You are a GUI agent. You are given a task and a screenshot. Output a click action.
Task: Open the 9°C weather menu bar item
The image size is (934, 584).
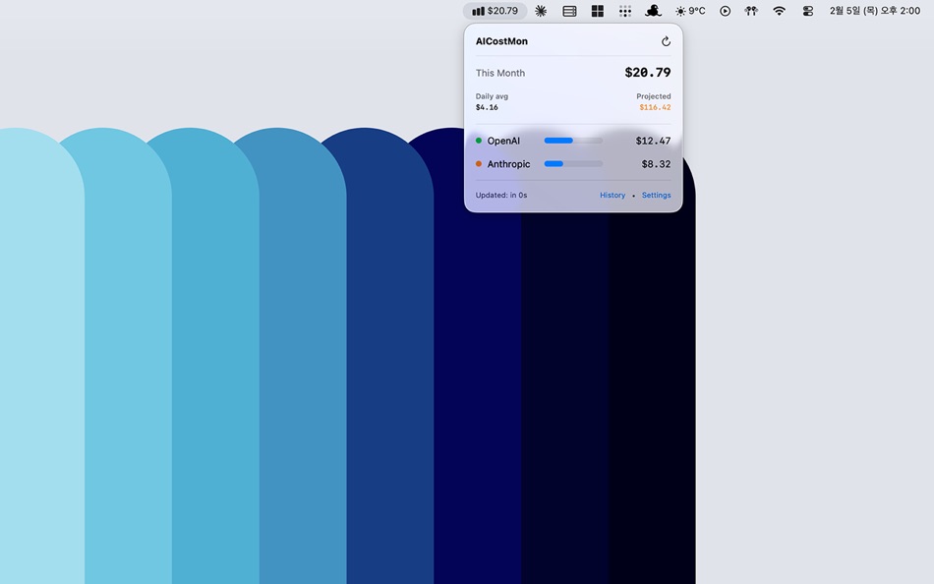690,11
